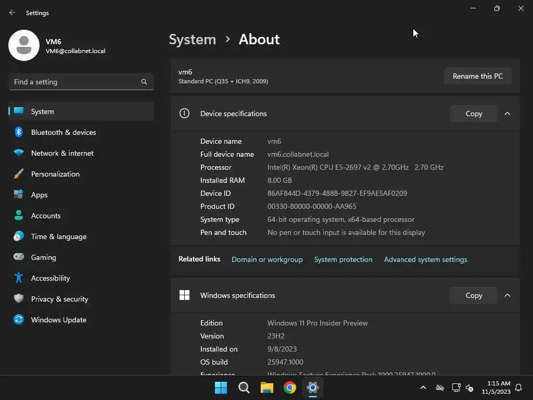Select the Time & language clock icon
Image resolution: width=533 pixels, height=400 pixels.
click(19, 236)
